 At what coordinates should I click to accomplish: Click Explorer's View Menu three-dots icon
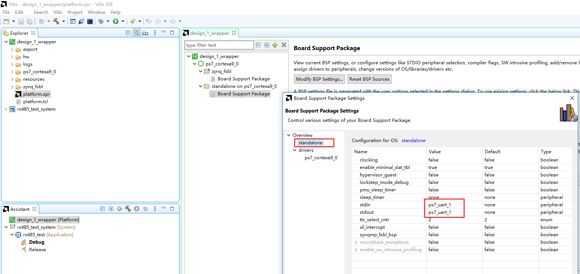155,33
